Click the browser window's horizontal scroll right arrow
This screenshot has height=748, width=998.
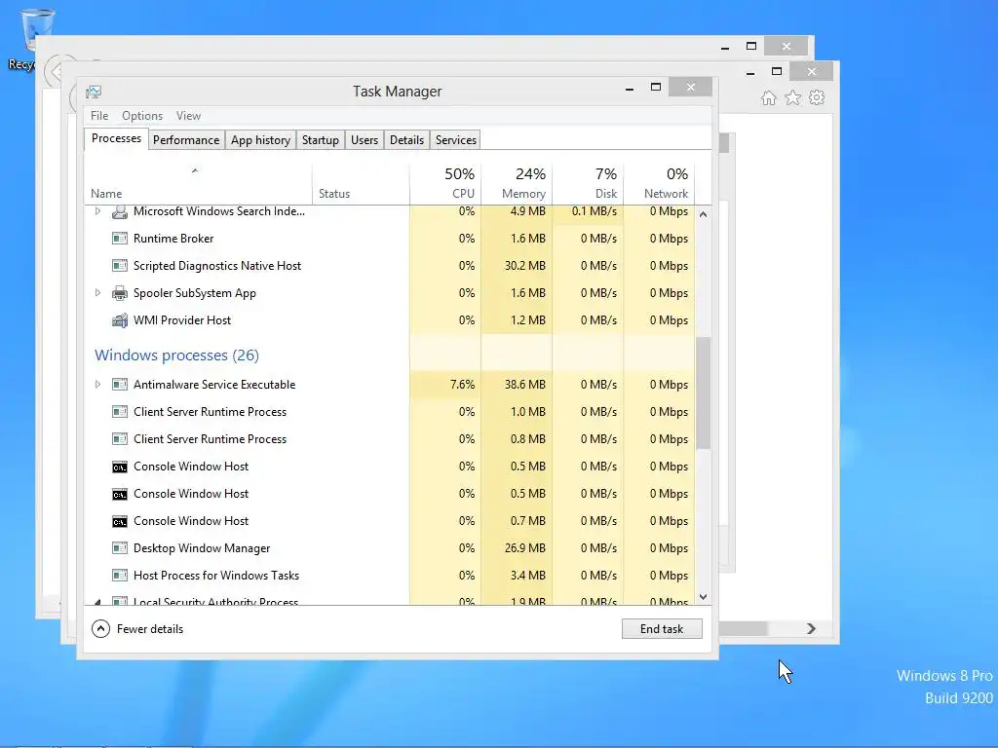[811, 628]
